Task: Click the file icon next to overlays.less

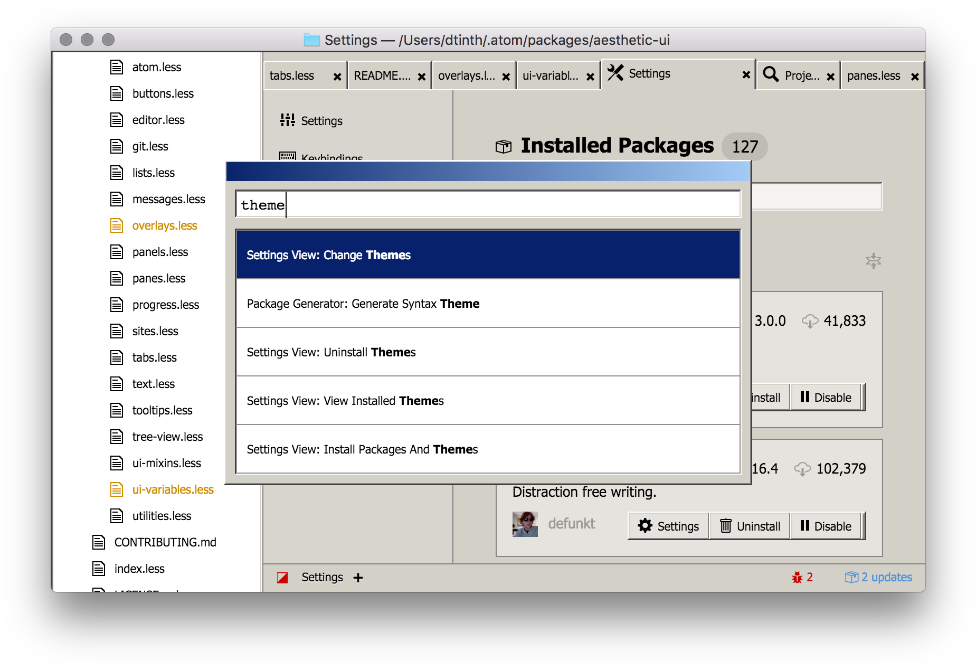Action: pos(117,225)
